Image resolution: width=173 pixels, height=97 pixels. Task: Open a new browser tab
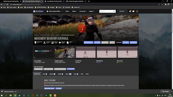coord(89,1)
